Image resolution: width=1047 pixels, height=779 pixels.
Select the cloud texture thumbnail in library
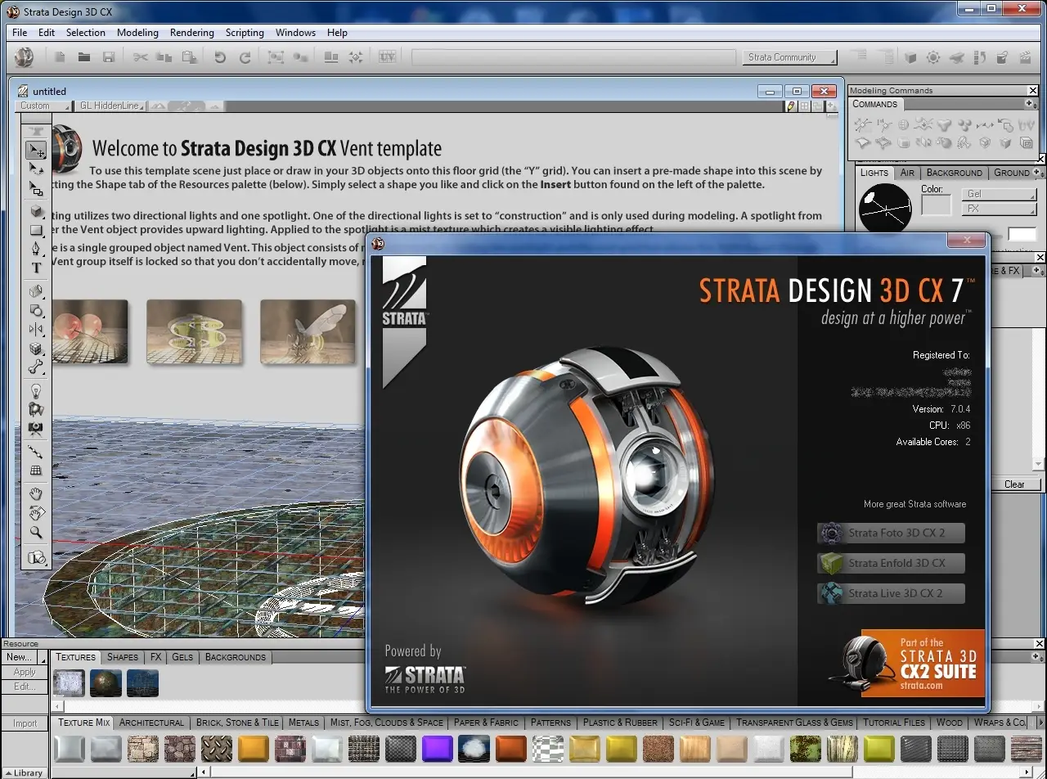[474, 749]
